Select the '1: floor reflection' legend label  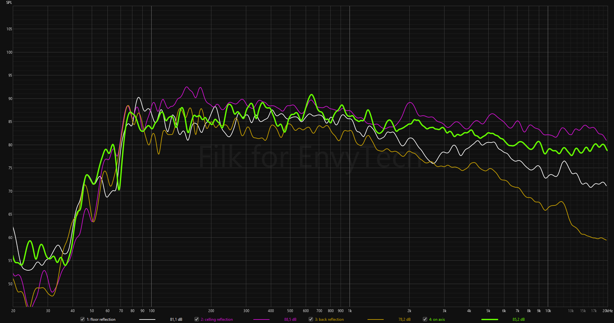tap(101, 319)
